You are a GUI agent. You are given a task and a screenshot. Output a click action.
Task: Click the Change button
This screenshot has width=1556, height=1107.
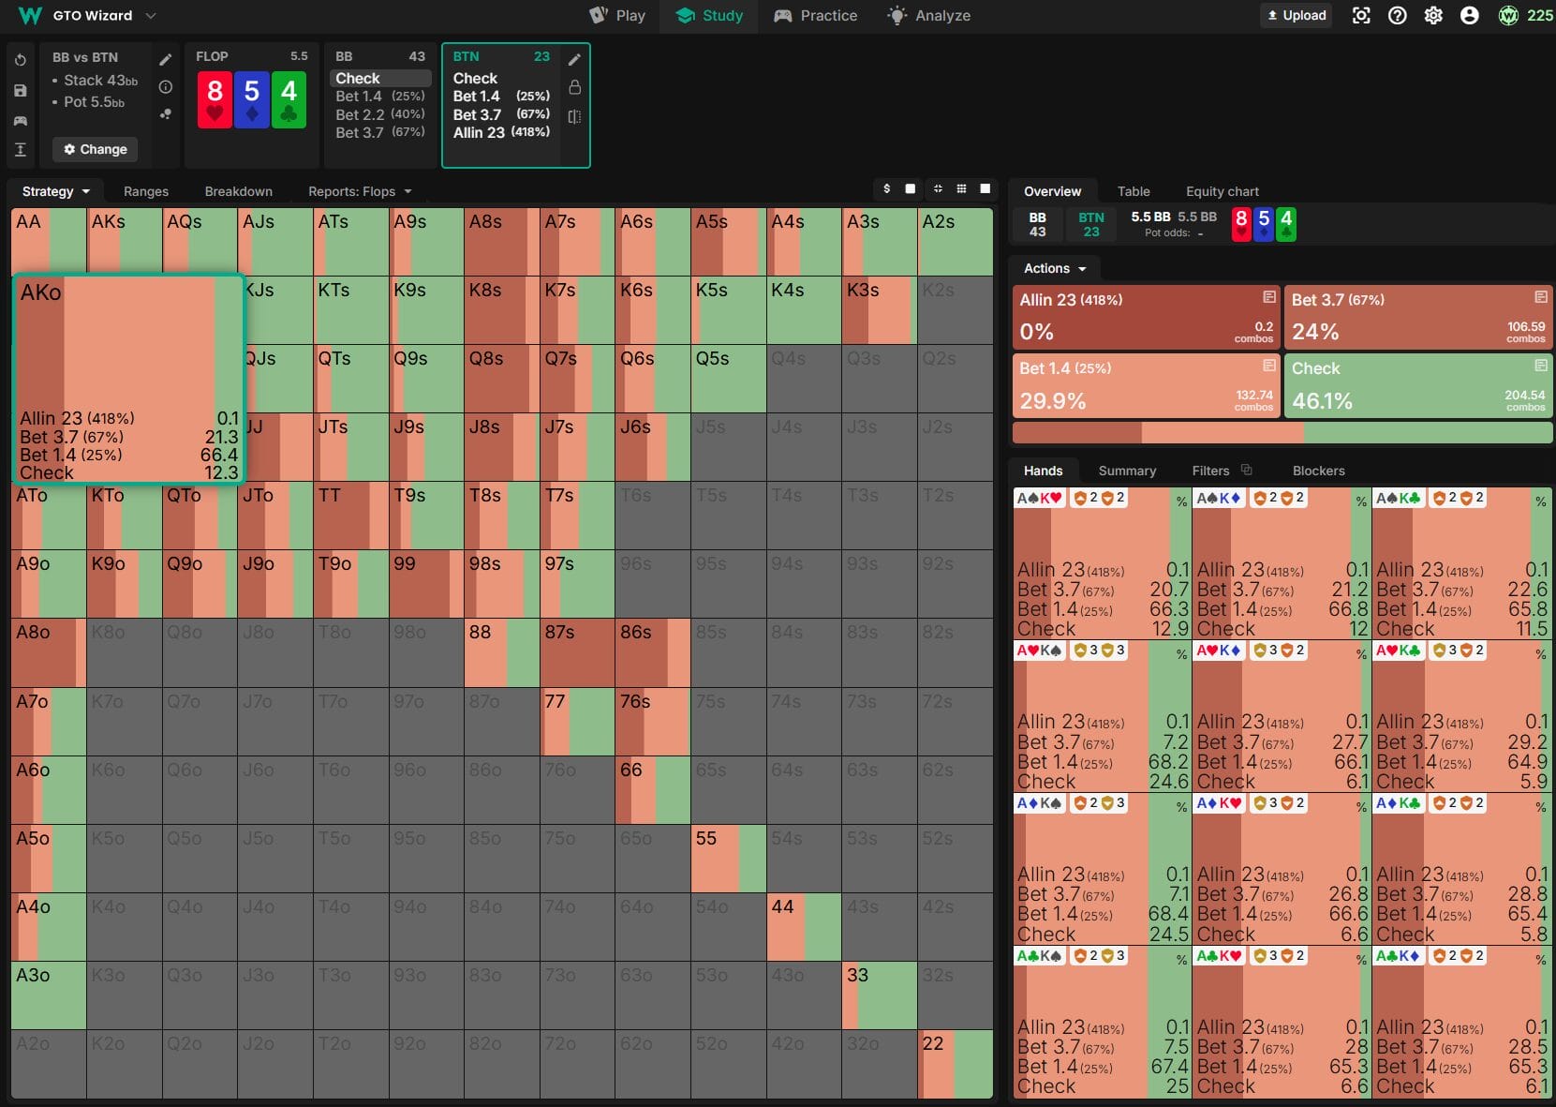point(95,149)
